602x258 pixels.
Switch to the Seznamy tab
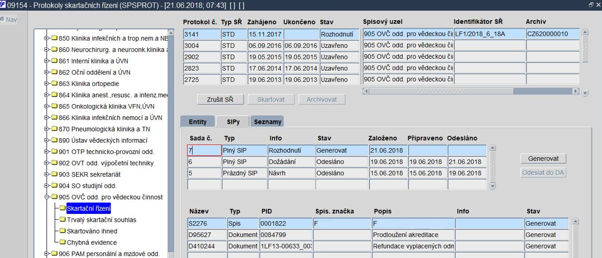click(268, 121)
